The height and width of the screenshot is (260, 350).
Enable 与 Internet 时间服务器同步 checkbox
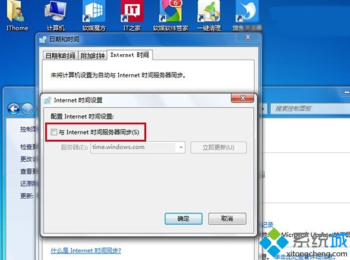[x=53, y=132]
